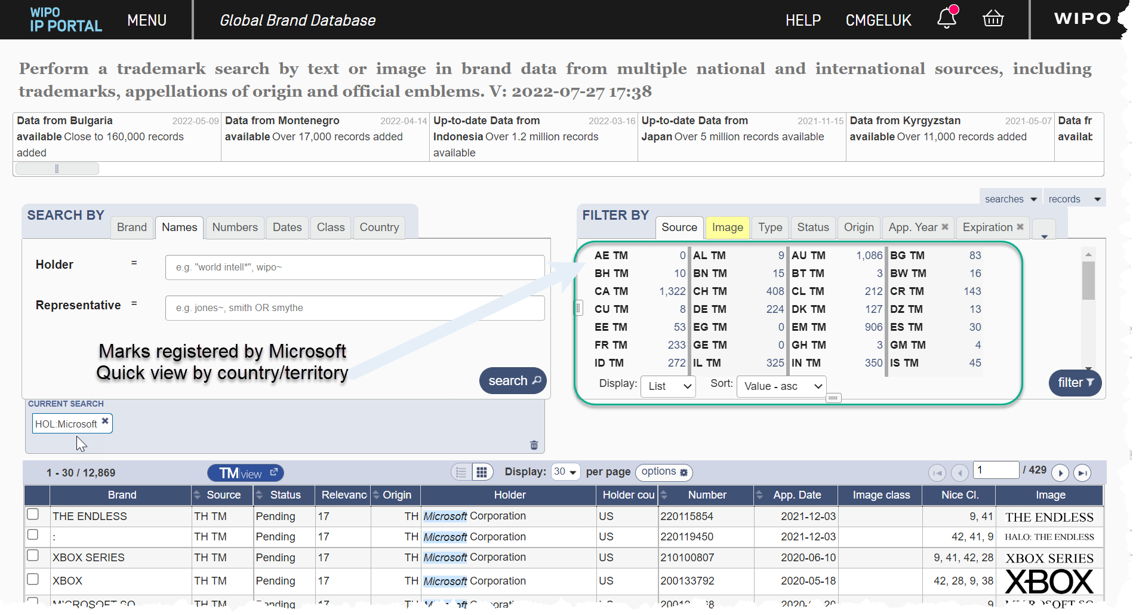Open the Image filter tab

coord(727,227)
